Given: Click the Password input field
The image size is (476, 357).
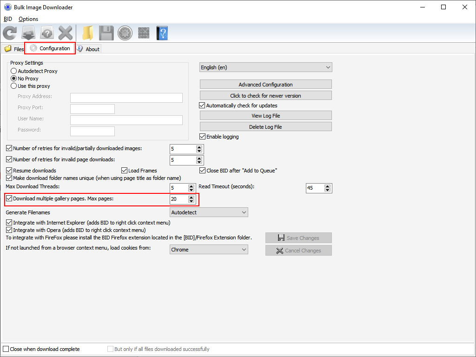Looking at the screenshot, I should (x=93, y=131).
